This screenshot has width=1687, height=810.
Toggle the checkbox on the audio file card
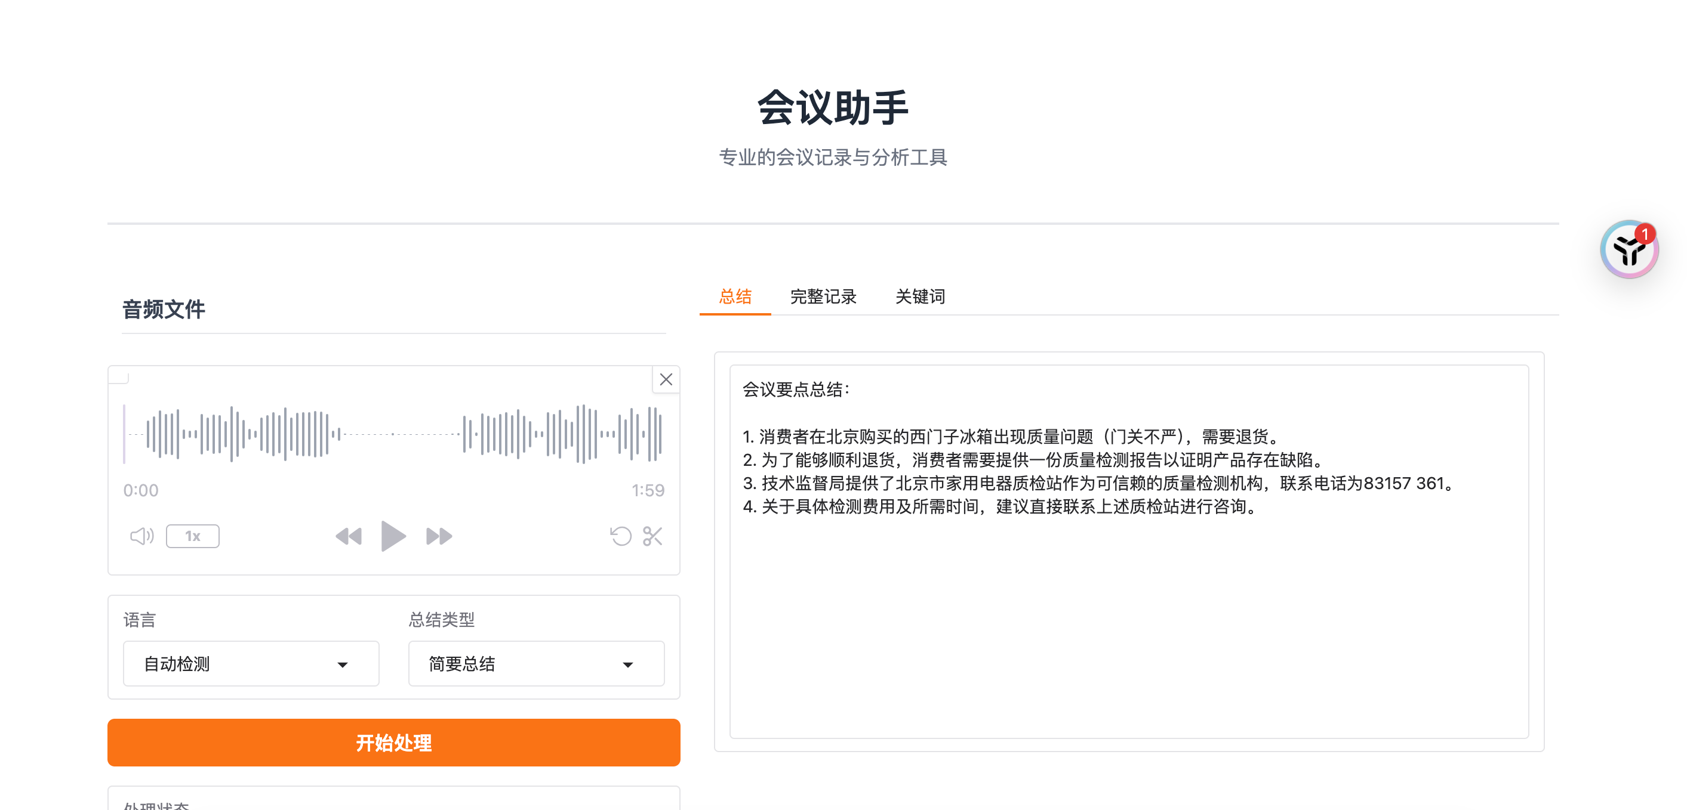pyautogui.click(x=120, y=376)
